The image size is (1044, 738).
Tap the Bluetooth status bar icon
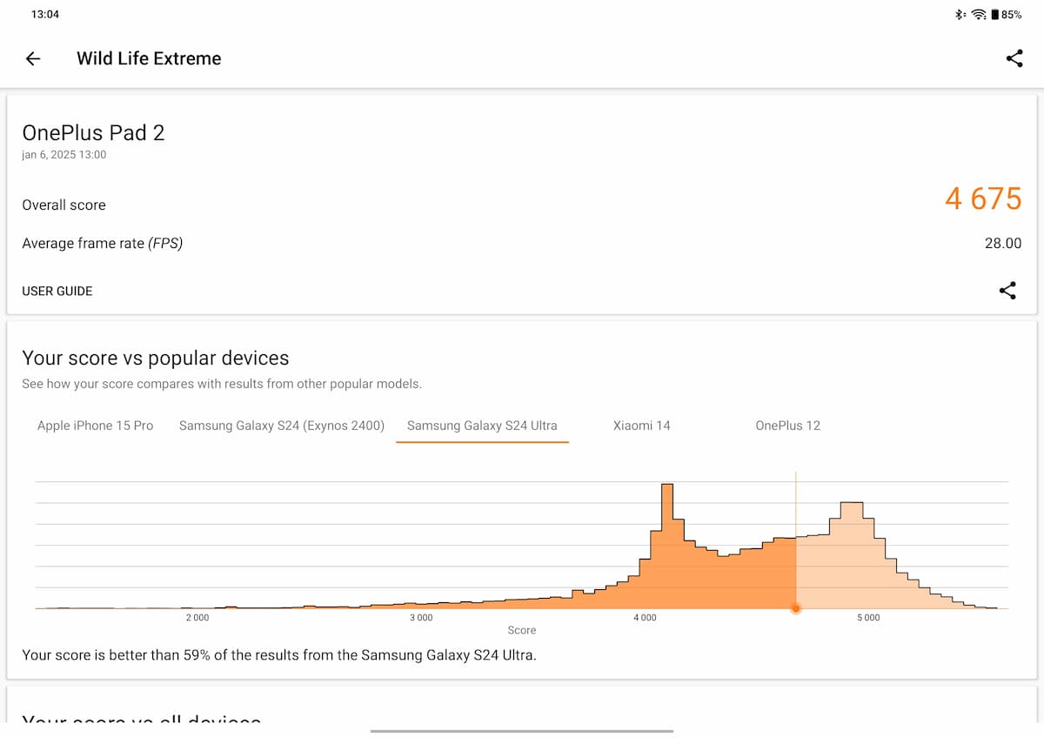point(960,15)
